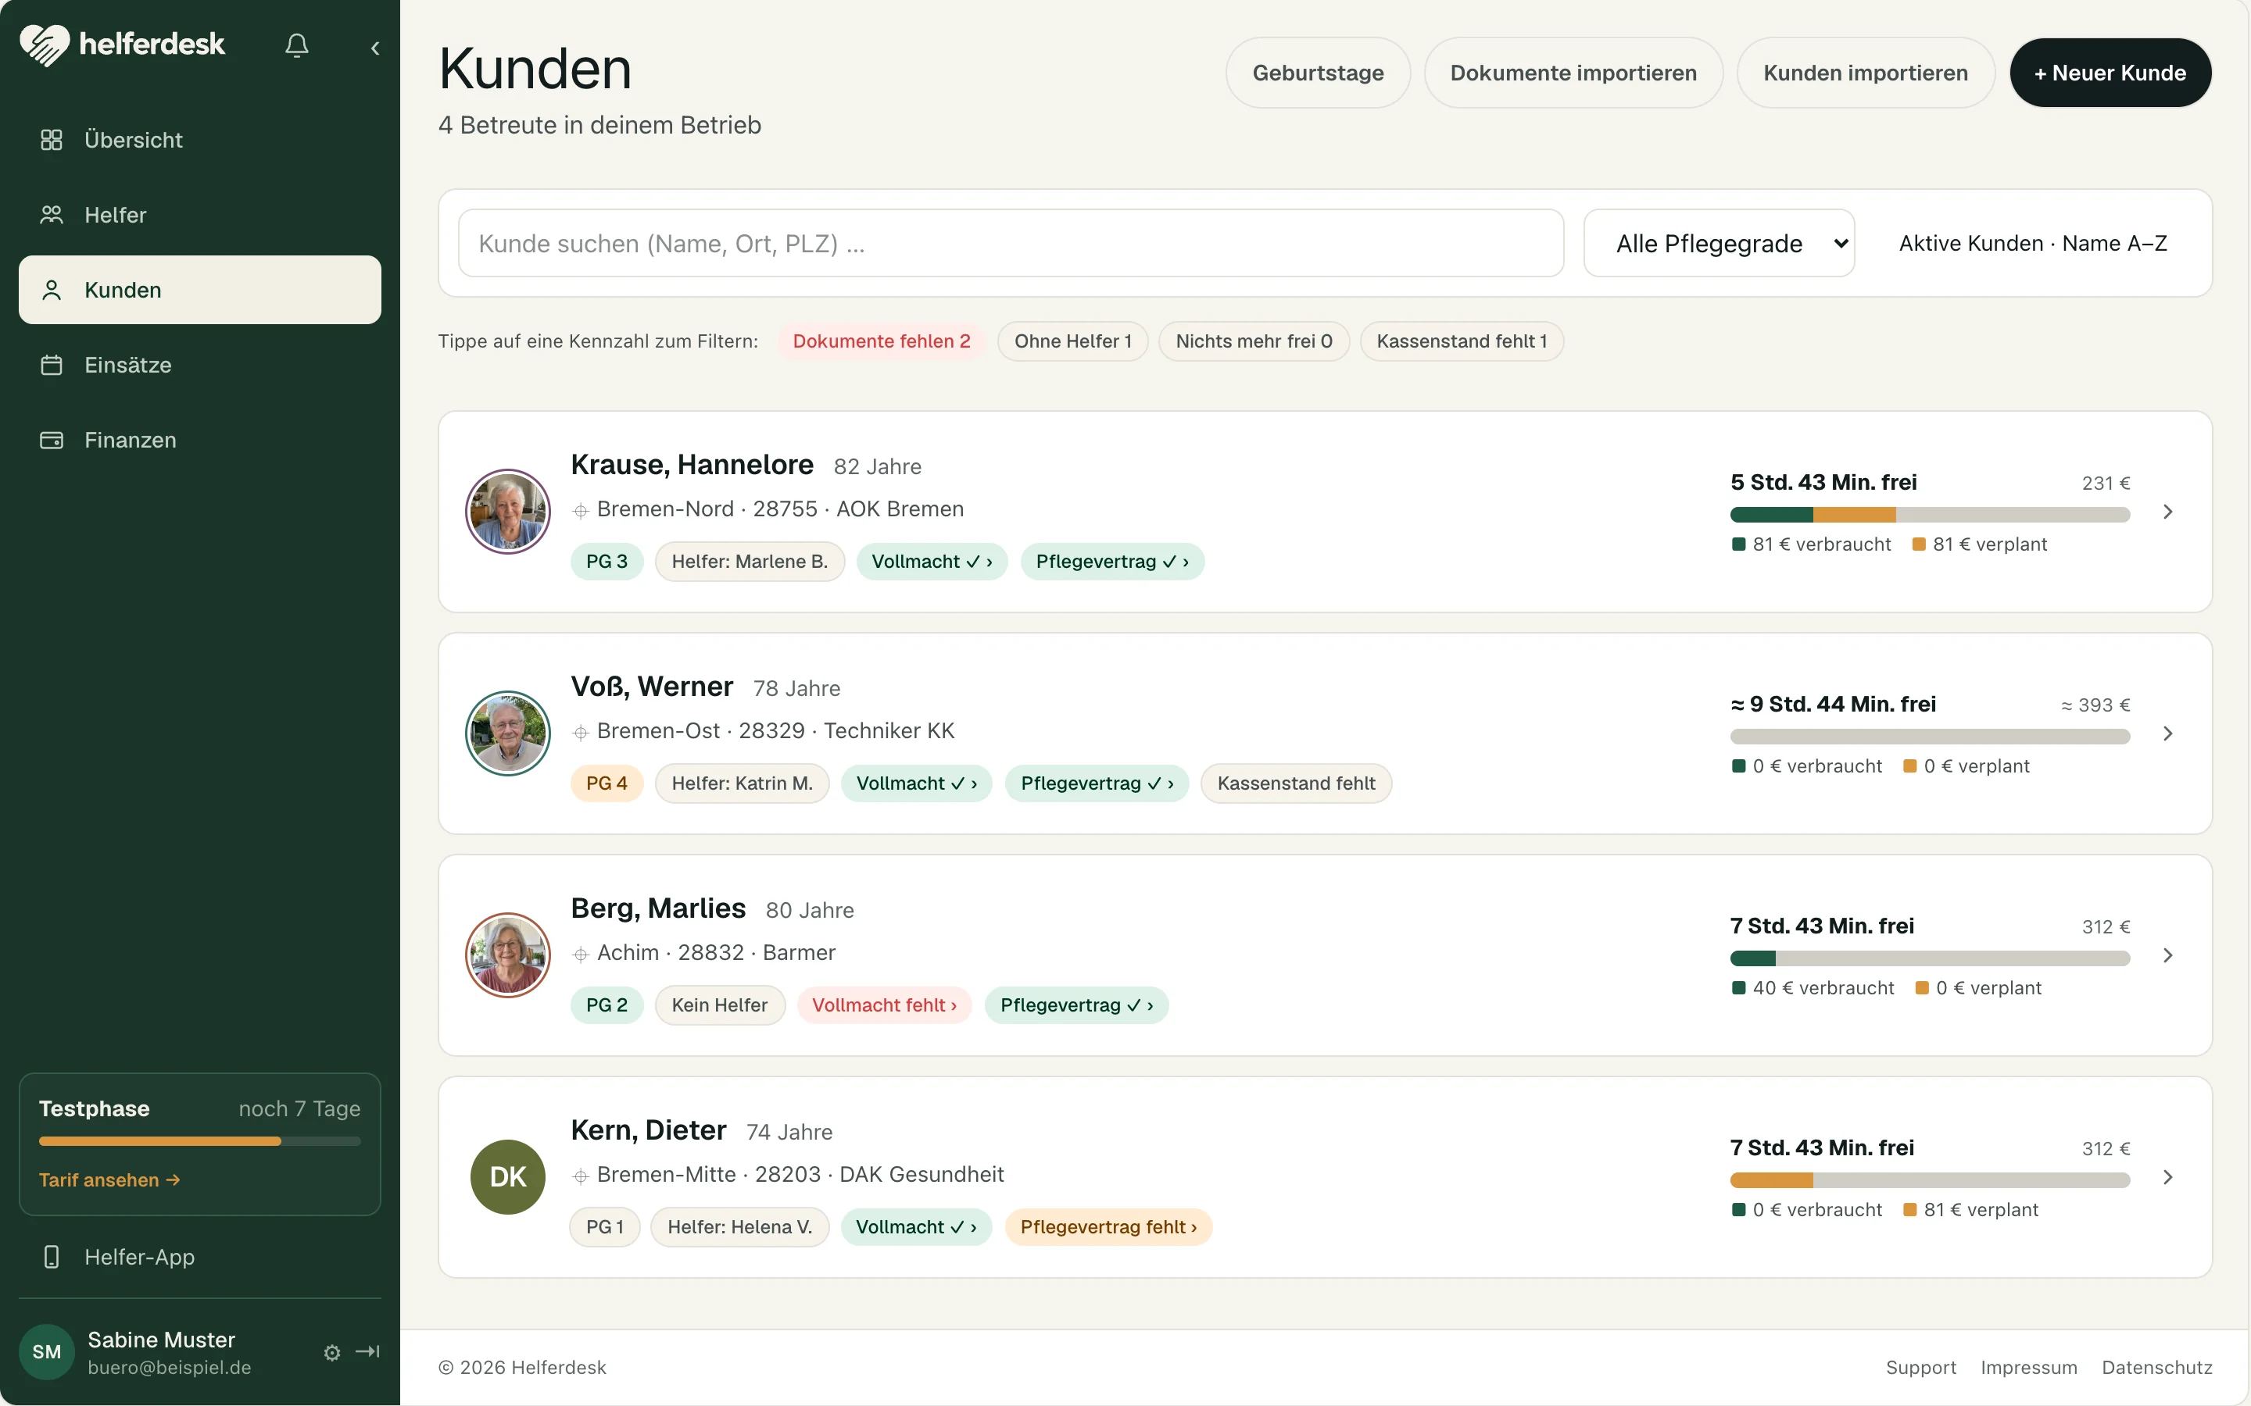Toggle the 'Ohne Helfer 1' filter

pos(1072,341)
